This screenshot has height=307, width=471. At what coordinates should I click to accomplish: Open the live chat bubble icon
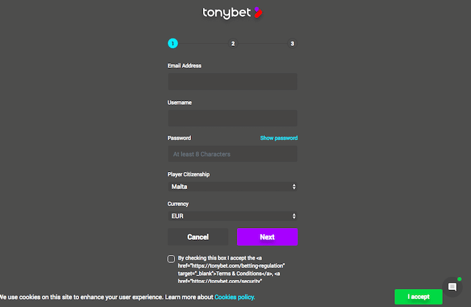(x=452, y=287)
